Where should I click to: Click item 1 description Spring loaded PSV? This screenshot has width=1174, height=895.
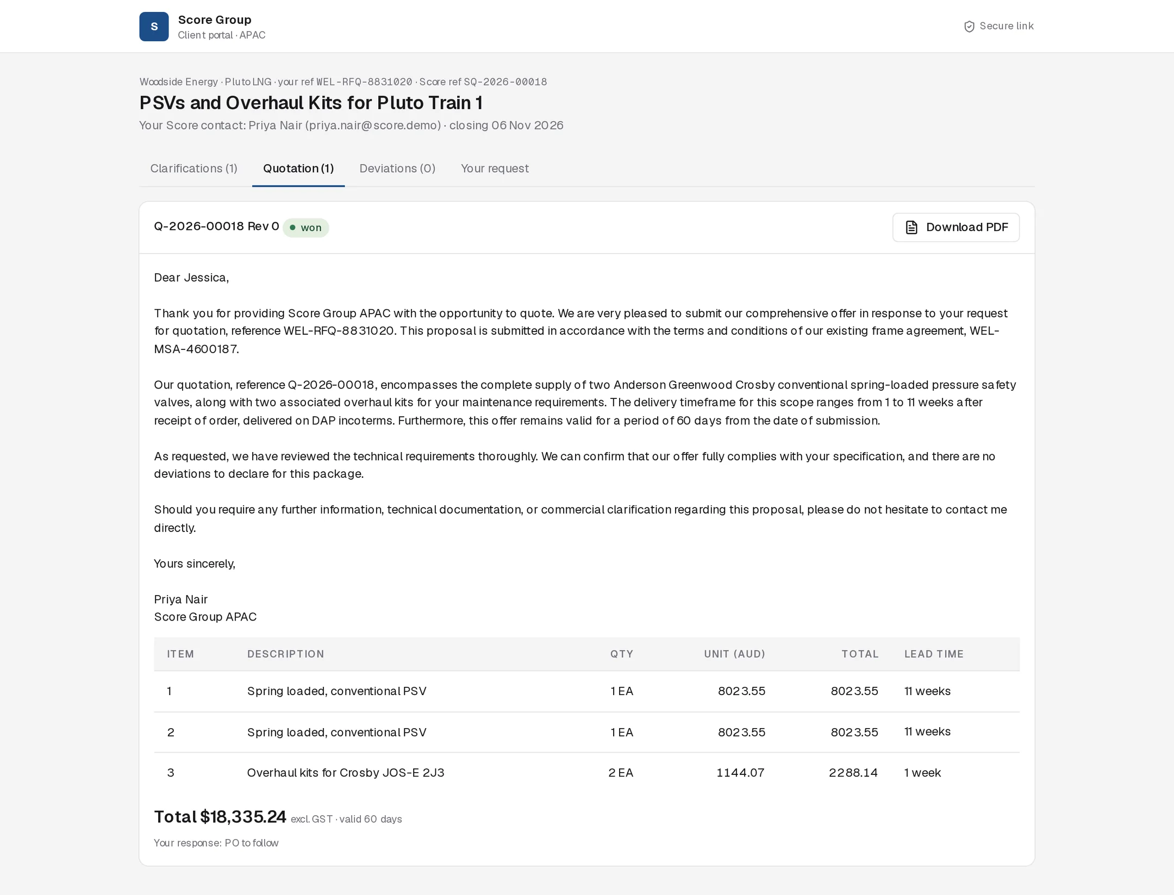point(337,691)
